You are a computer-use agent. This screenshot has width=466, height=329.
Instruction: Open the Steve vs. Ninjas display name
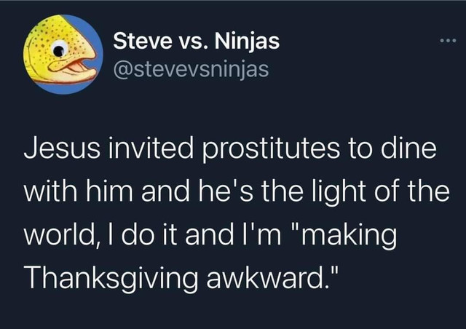(x=196, y=41)
